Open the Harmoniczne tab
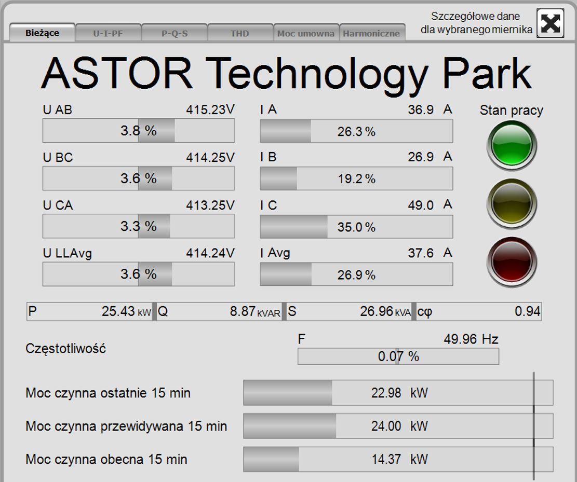Screen dimensions: 577x482 pyautogui.click(x=372, y=33)
